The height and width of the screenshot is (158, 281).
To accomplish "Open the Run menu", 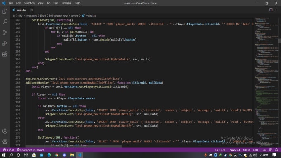I will (x=56, y=3).
